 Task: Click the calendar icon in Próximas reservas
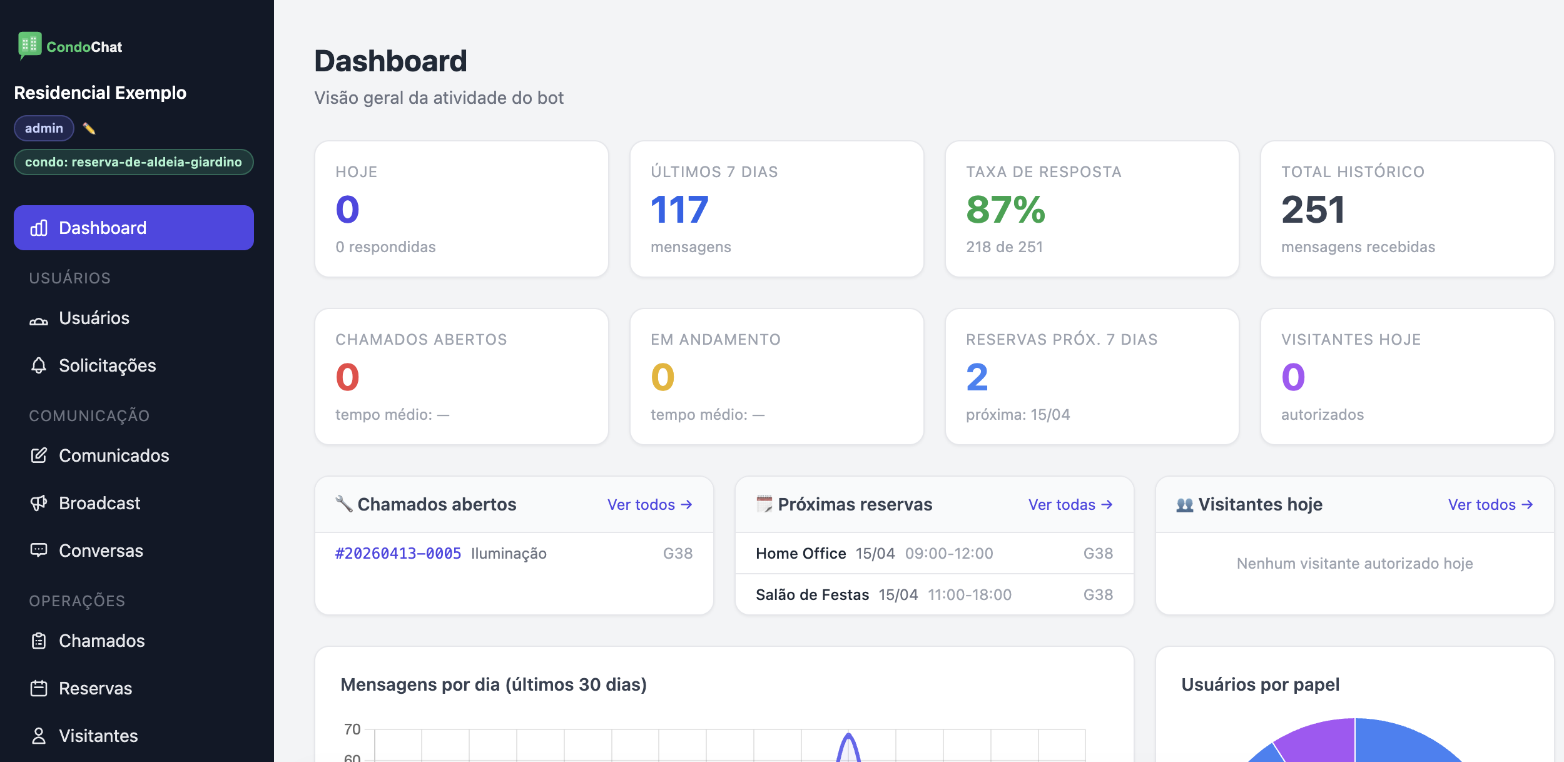click(764, 504)
